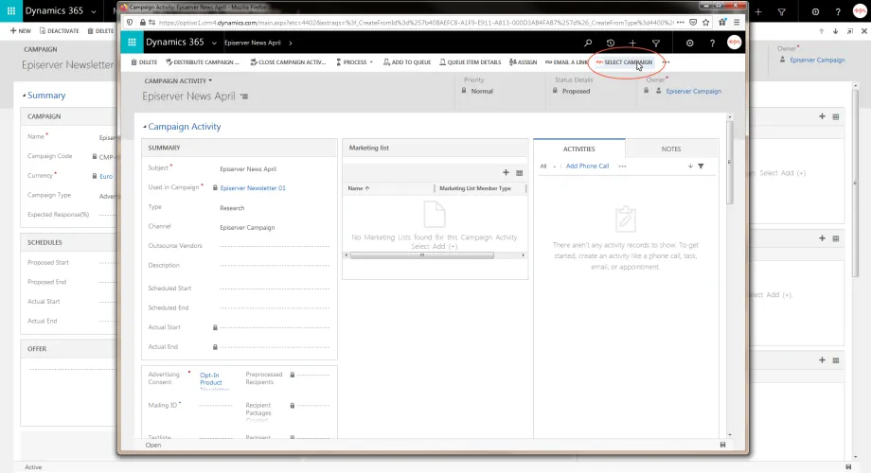Expand breadcrumb chevron after Episerver News April
The width and height of the screenshot is (871, 473).
[291, 43]
